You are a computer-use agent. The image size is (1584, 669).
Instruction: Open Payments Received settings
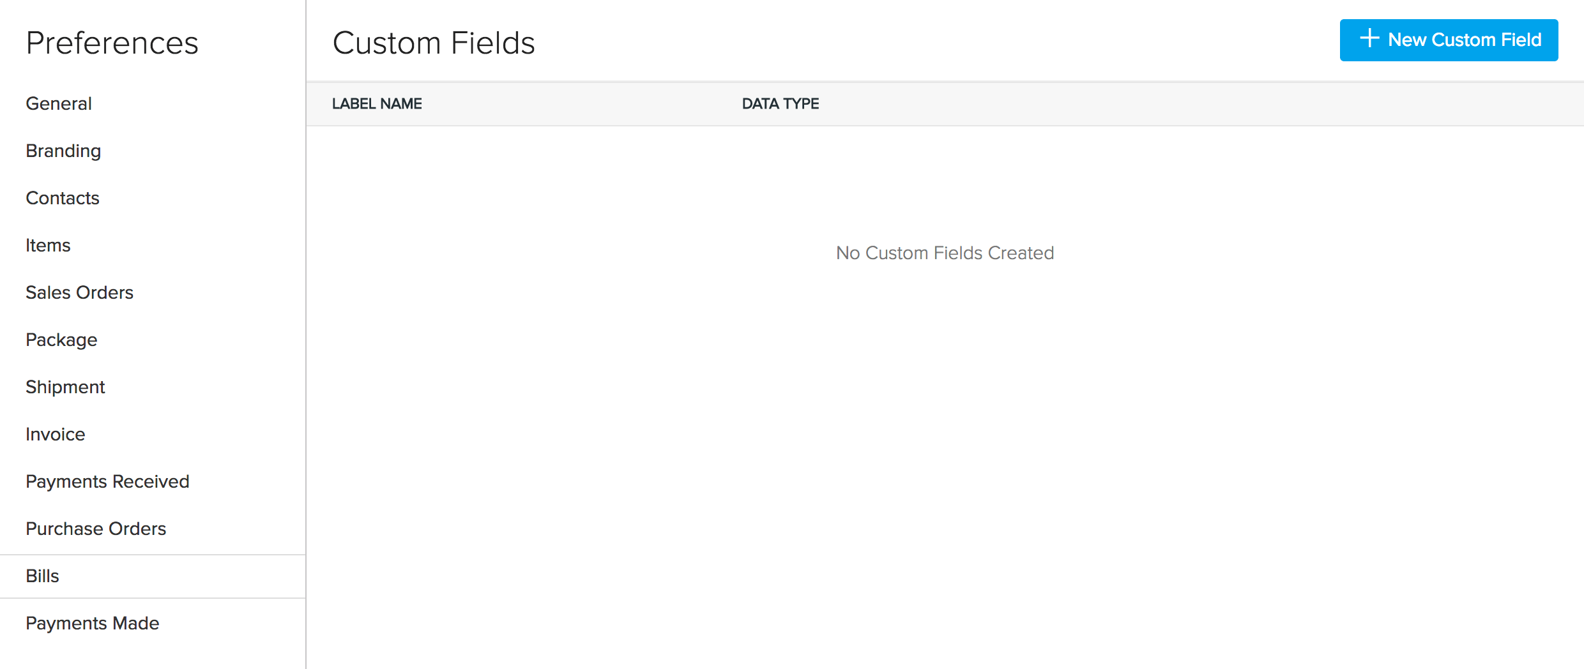(x=107, y=481)
